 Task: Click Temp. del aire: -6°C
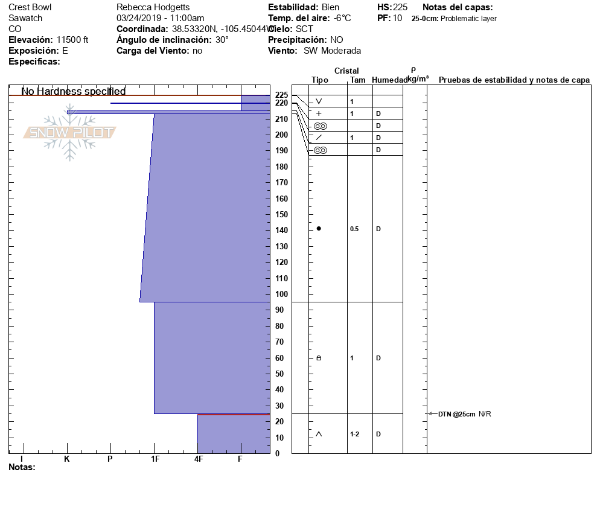(309, 18)
